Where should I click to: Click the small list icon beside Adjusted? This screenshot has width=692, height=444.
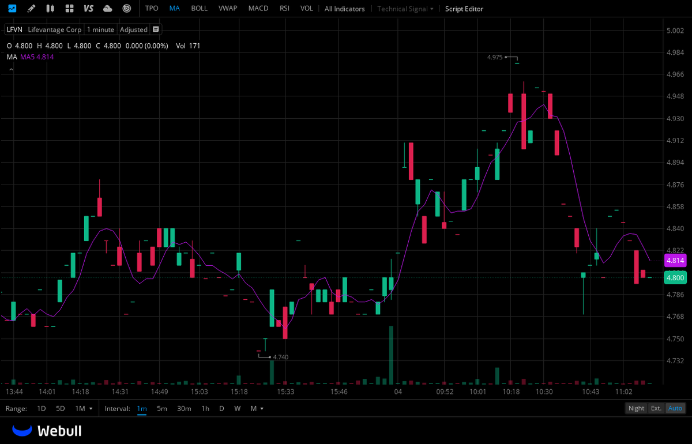point(156,29)
